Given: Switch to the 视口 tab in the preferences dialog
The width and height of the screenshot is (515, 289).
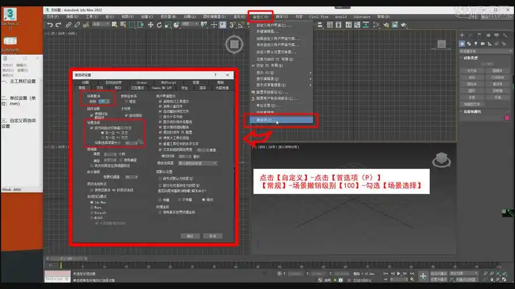Looking at the screenshot, I should click(x=118, y=88).
